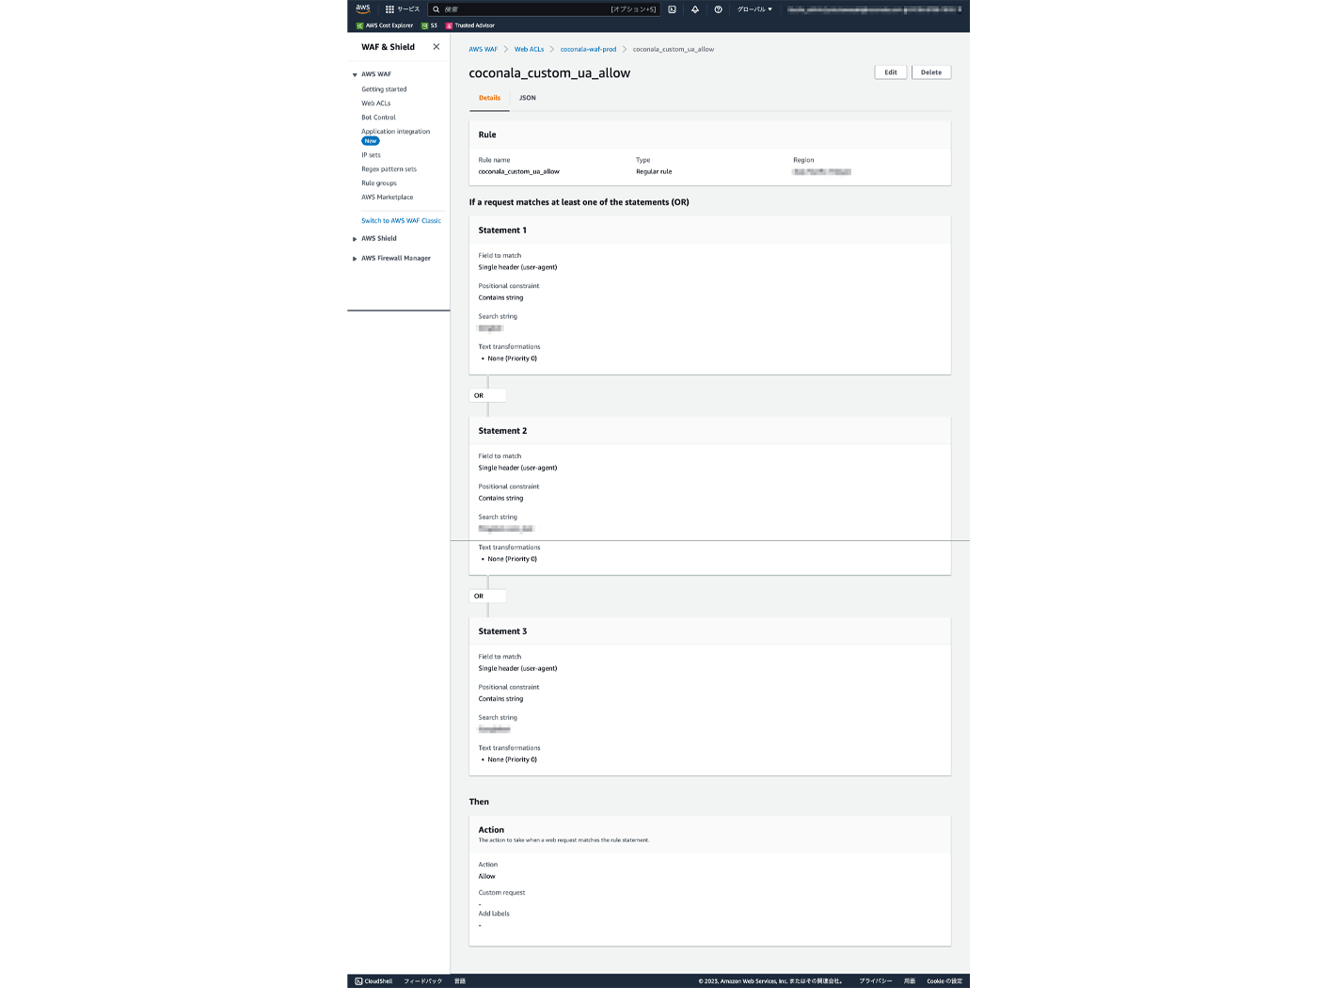Screen dimensions: 1317x988
Task: Open the notifications bell
Action: (x=693, y=8)
